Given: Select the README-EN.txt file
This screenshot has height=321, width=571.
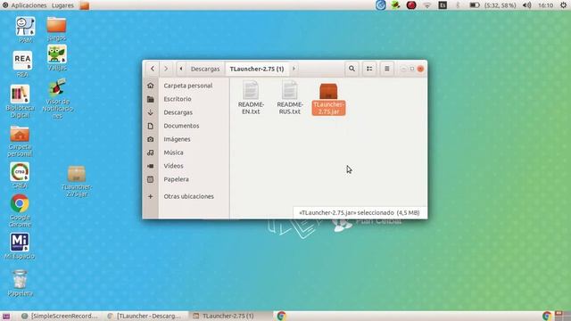Looking at the screenshot, I should click(251, 97).
